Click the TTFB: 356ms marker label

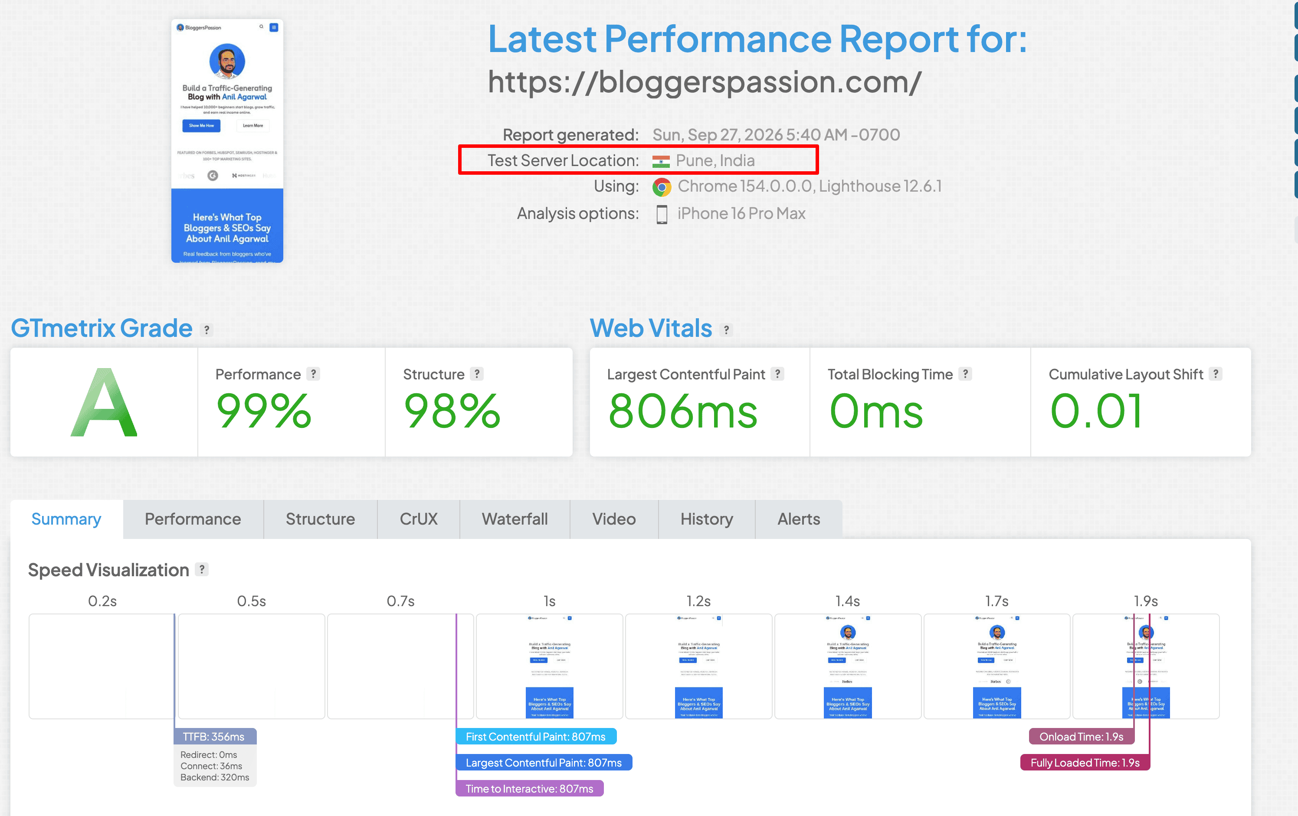tap(215, 736)
